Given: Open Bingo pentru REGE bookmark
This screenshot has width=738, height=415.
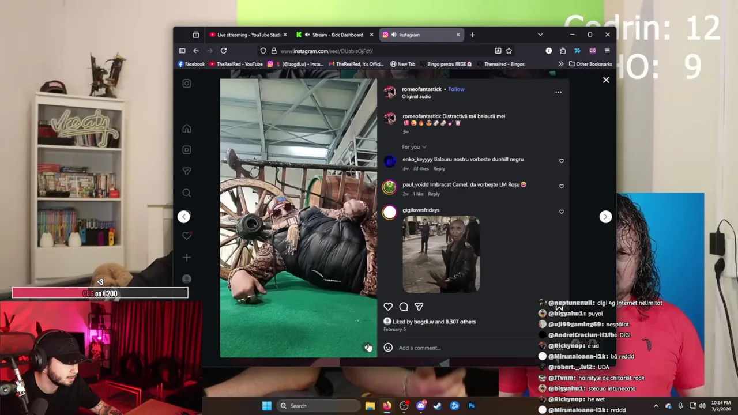Looking at the screenshot, I should [x=446, y=64].
